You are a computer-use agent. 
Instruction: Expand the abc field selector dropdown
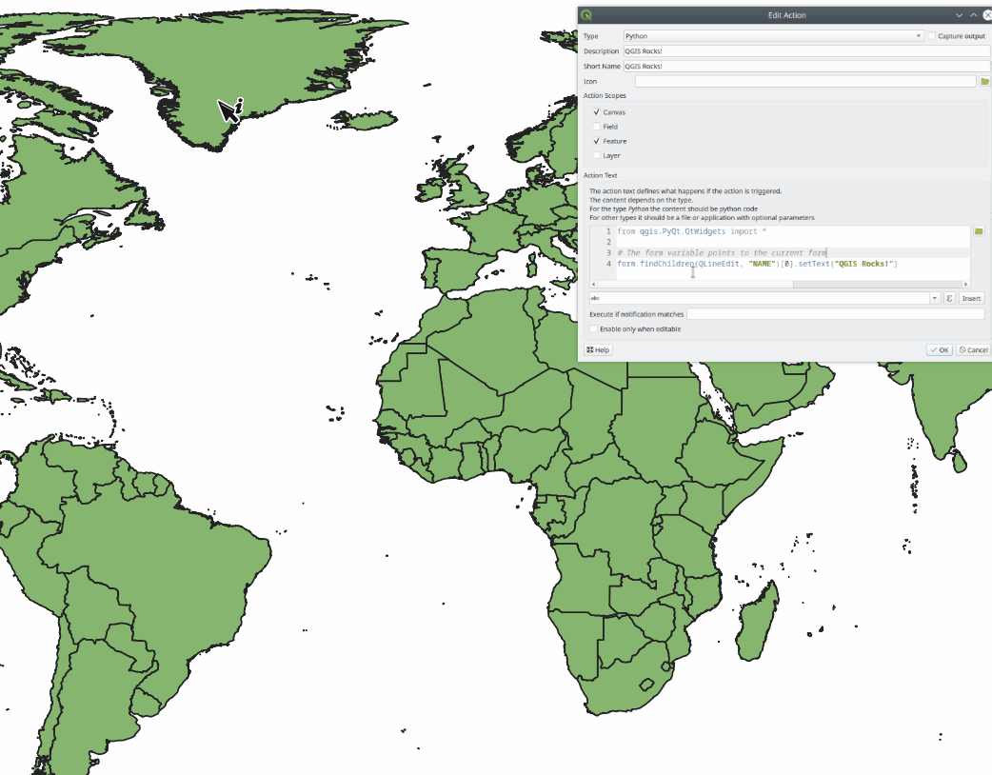point(935,298)
